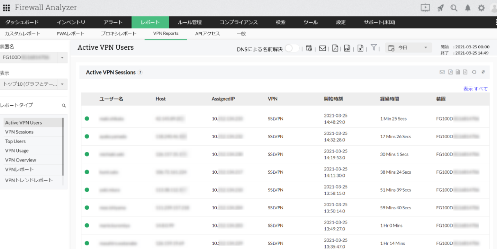This screenshot has width=497, height=249.
Task: Click the report type search magnifier
Action: pos(64,105)
